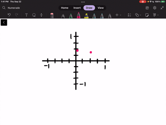
Task: Switch to the Insert tab
Action: coord(77,8)
